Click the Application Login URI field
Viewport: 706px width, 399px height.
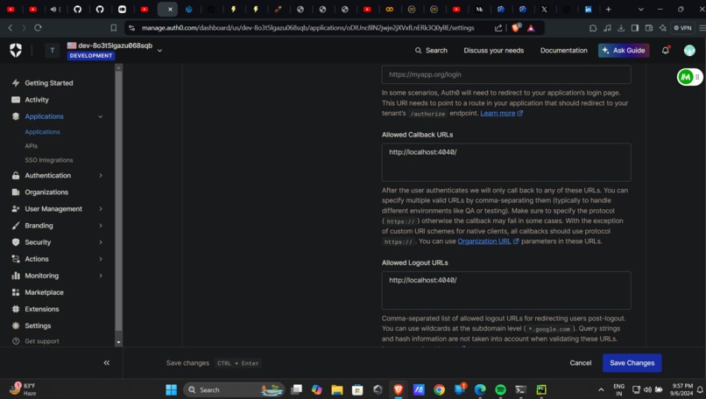click(506, 74)
